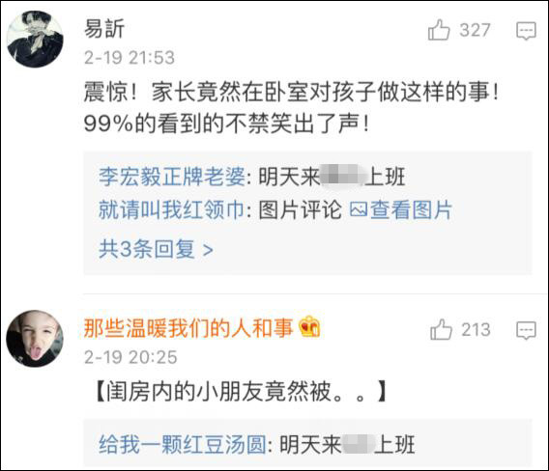Click the chevron after 共3条回复
Viewport: 549px width, 471px height.
coord(208,250)
